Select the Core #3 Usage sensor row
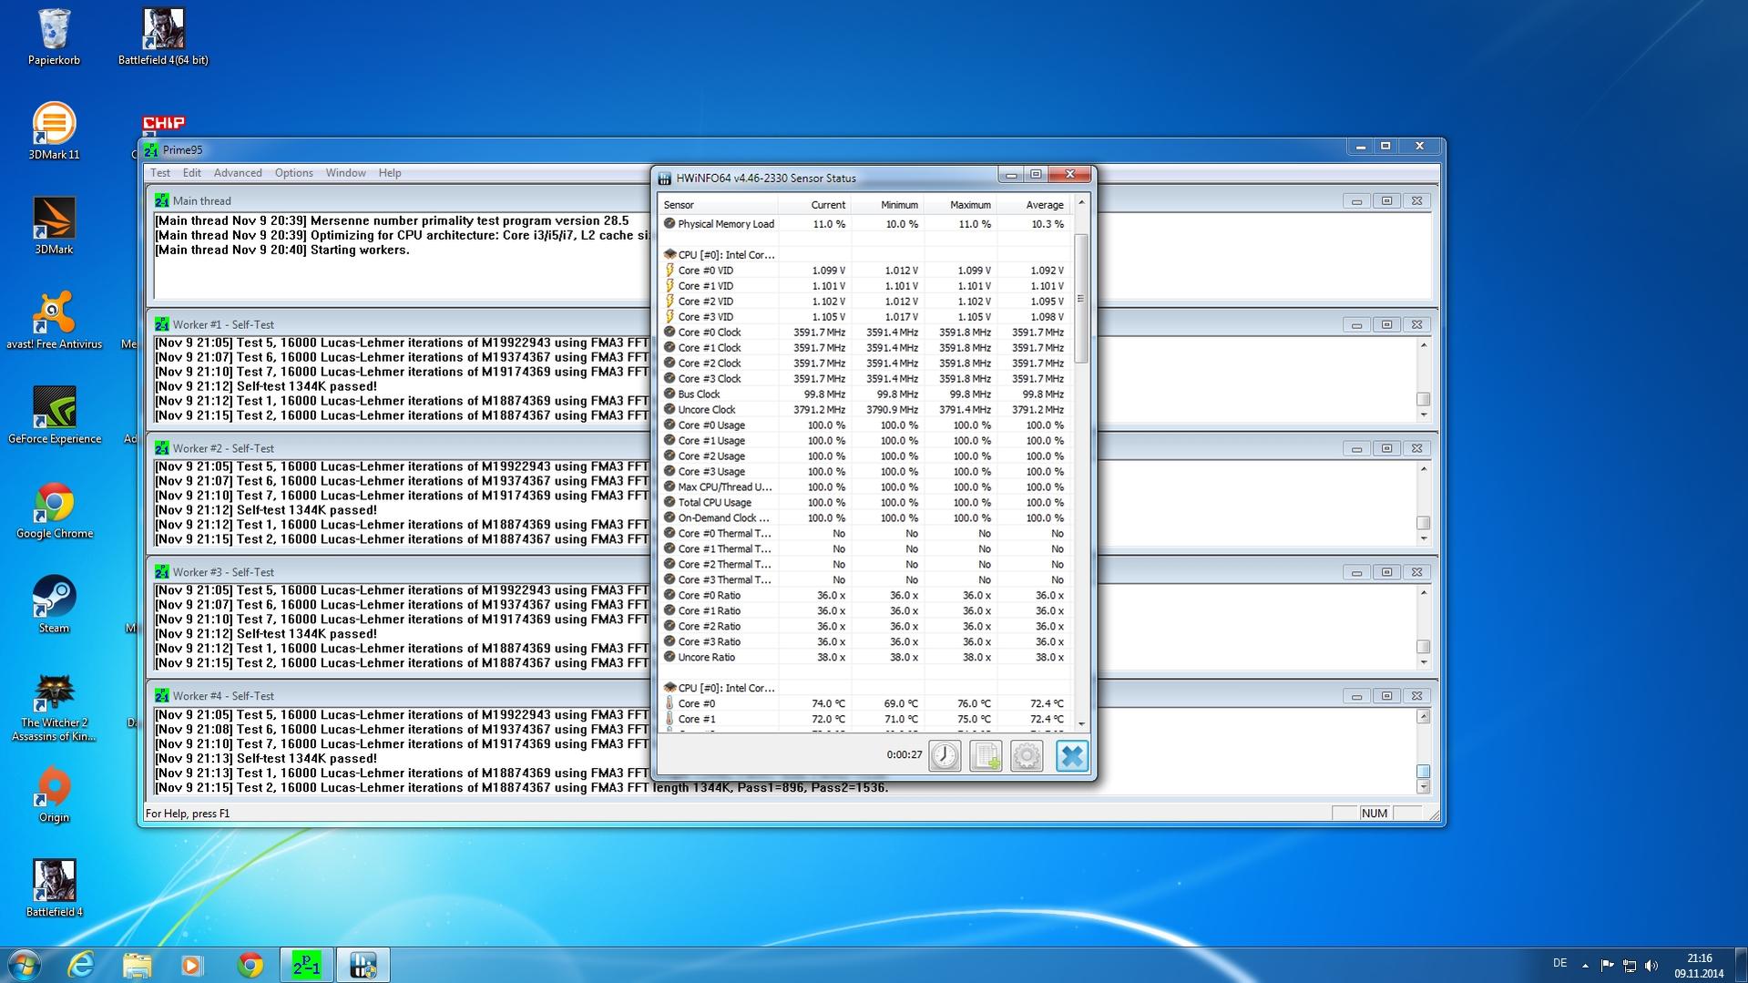 tap(864, 472)
